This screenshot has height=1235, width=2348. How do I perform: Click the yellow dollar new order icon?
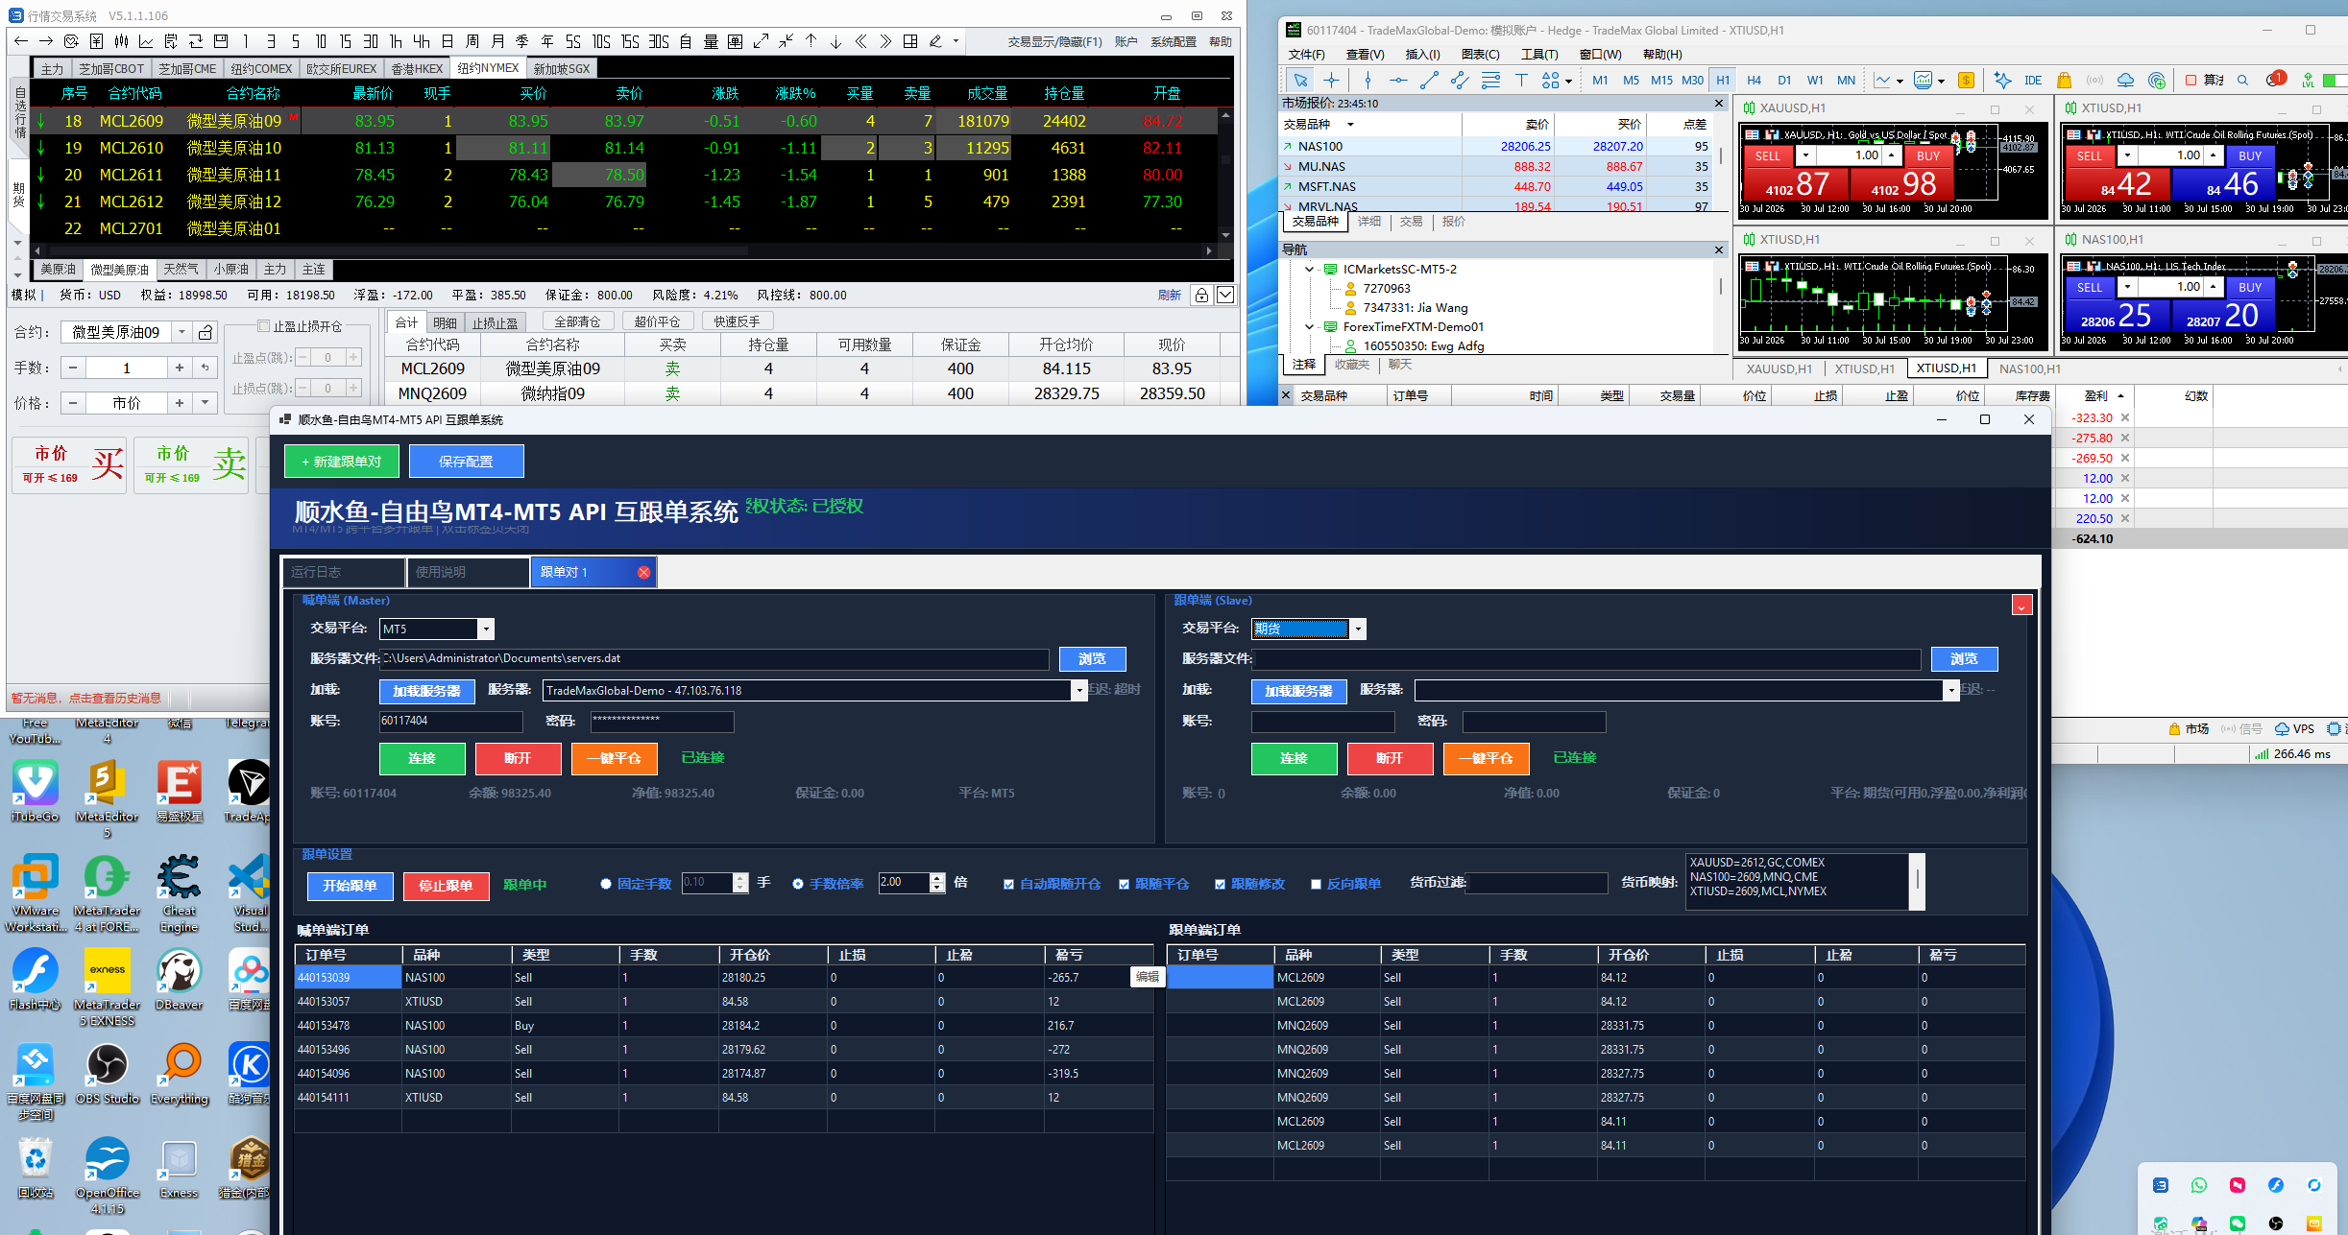coord(1966,81)
